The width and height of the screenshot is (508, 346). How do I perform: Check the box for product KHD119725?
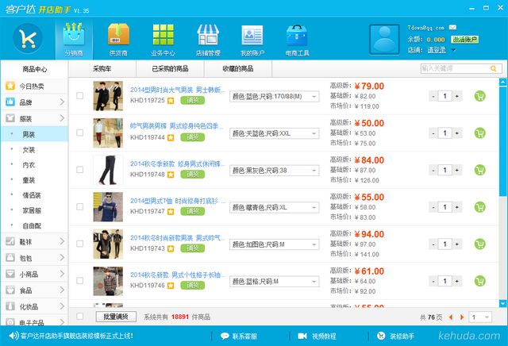click(79, 96)
